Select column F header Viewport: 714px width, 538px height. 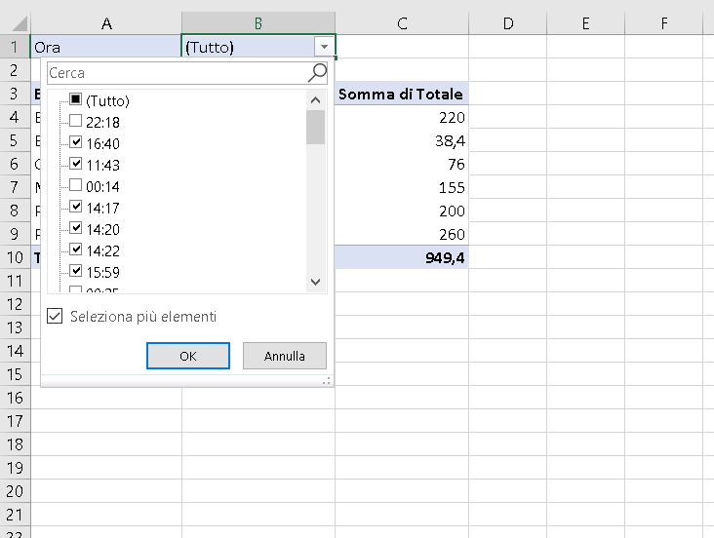[x=664, y=23]
